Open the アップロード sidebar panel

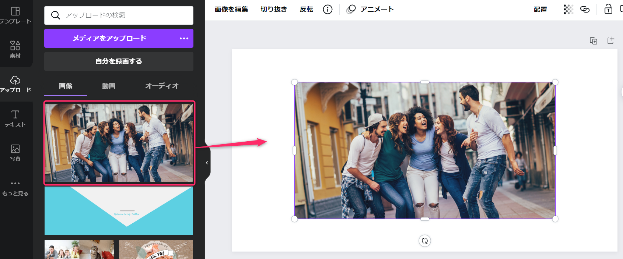(15, 84)
